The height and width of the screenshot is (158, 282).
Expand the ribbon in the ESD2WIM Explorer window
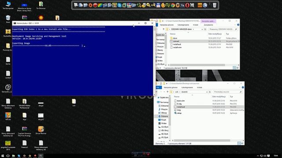(235, 25)
